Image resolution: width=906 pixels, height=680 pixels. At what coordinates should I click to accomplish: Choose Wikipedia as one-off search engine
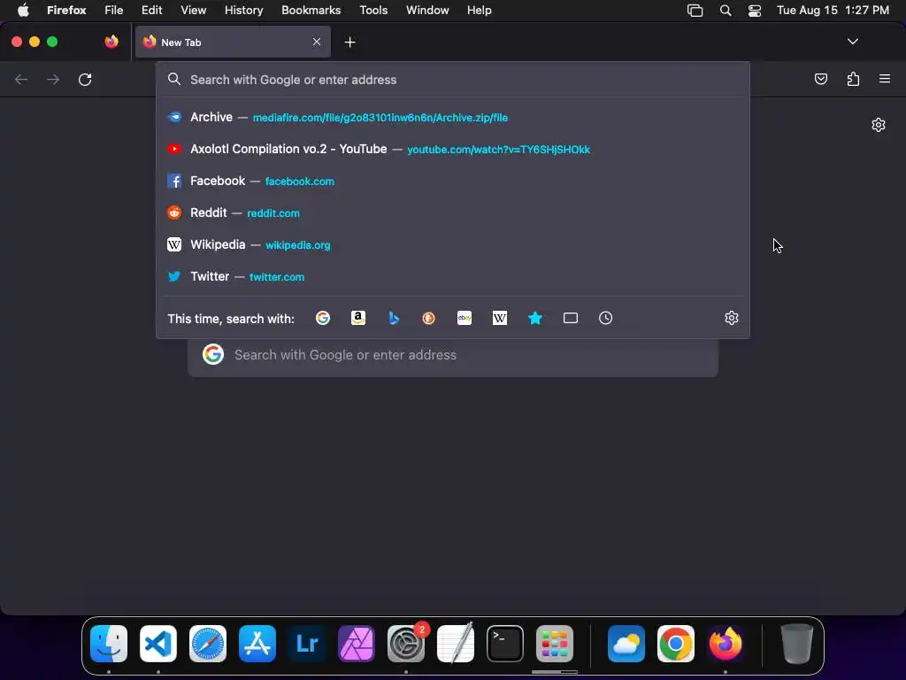500,318
